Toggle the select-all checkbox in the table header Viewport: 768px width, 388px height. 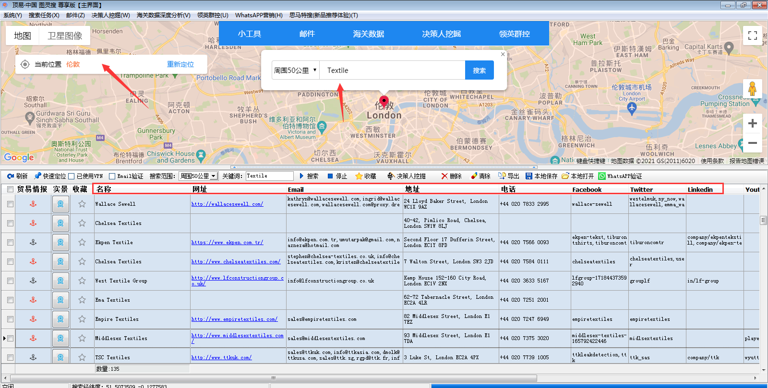(x=10, y=189)
